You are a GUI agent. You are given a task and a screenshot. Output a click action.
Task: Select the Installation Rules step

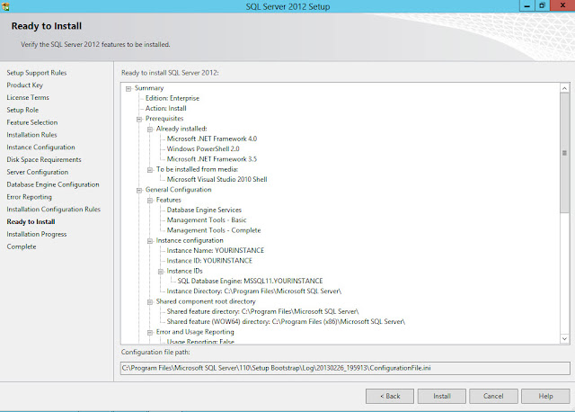point(31,135)
